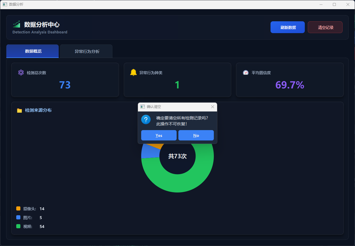Close the 确认清空 dialog with X
This screenshot has width=355, height=246.
pyautogui.click(x=213, y=107)
